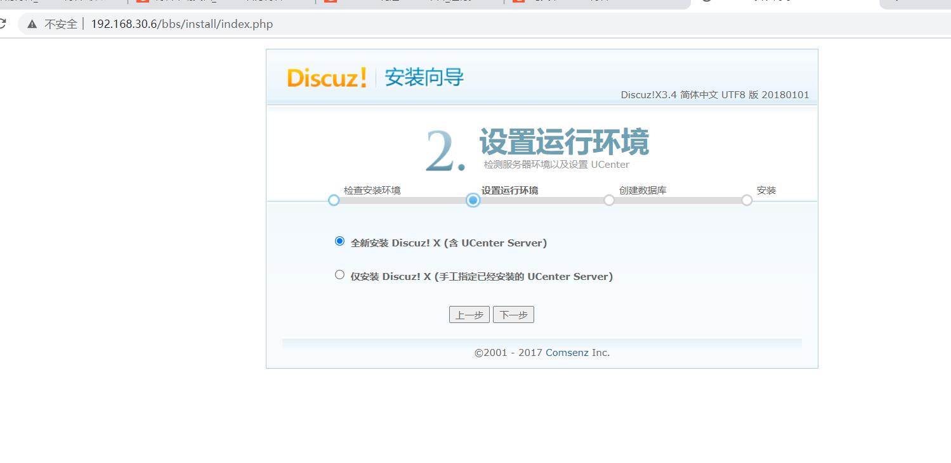951x463 pixels.
Task: Click the not-secure warning triangle icon
Action: 32,25
